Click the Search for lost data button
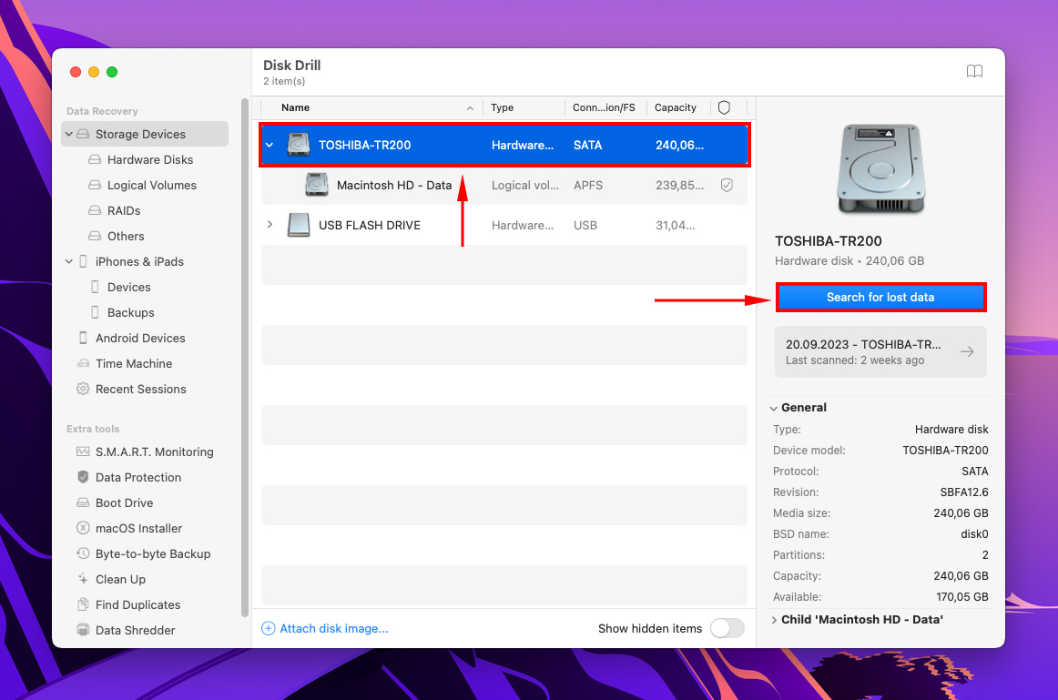Image resolution: width=1058 pixels, height=700 pixels. (x=880, y=298)
